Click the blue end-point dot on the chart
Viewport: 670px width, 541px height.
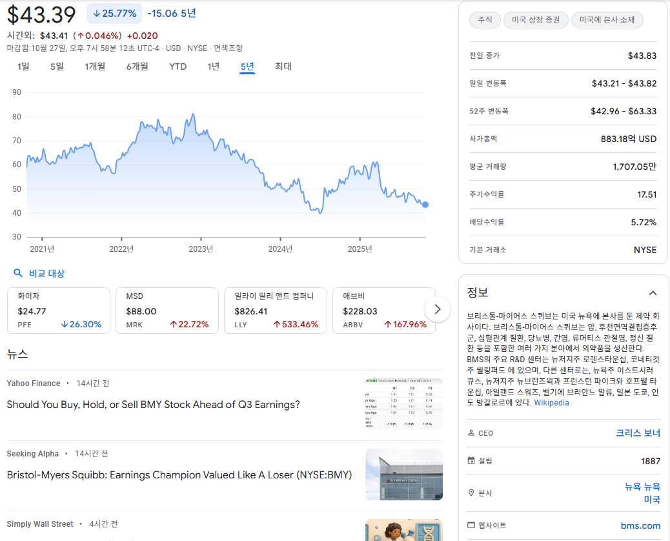425,205
